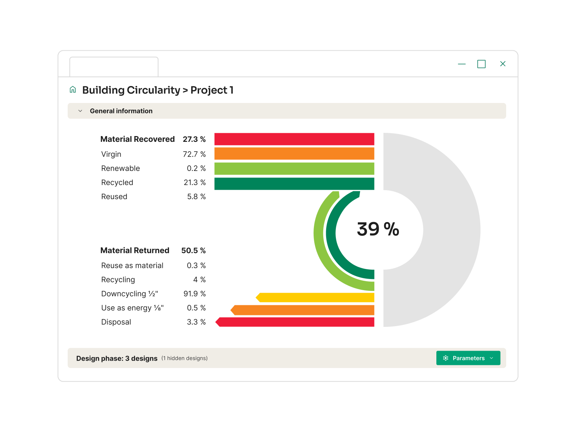Click the red arrow bar in bottom chart
576x432 pixels.
tap(295, 322)
